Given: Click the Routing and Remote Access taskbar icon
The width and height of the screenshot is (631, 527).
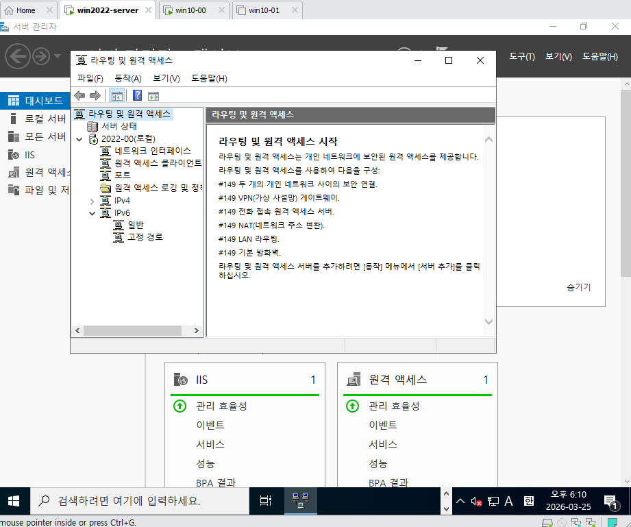Looking at the screenshot, I should pos(301,501).
